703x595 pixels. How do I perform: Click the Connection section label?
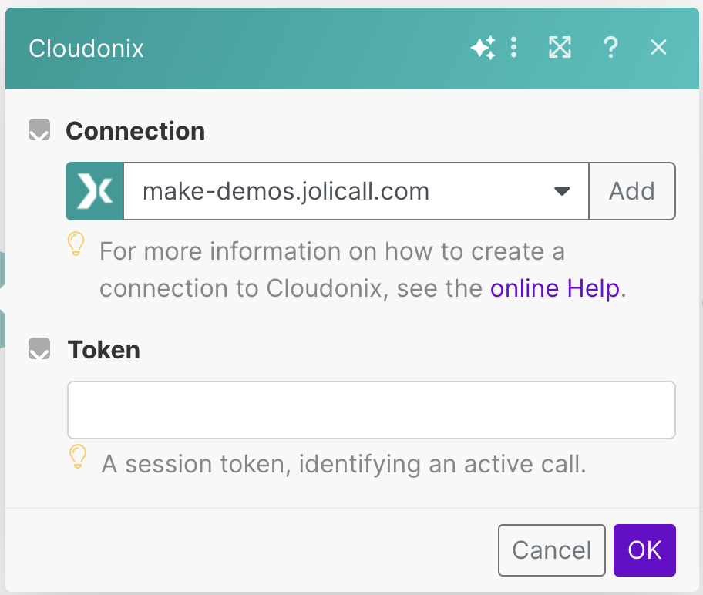coord(136,131)
